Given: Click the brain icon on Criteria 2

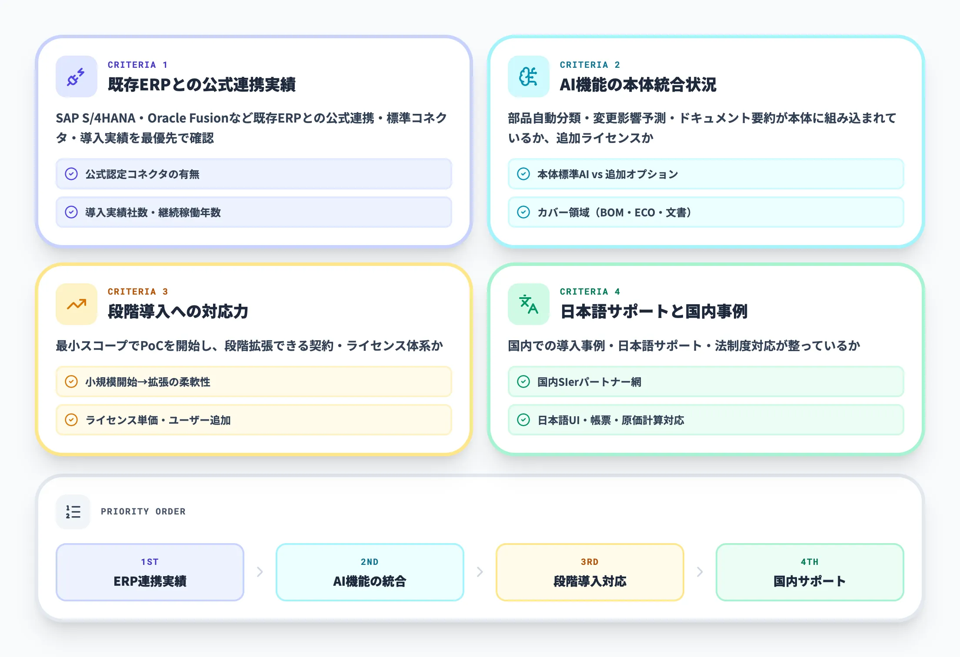Looking at the screenshot, I should click(527, 76).
